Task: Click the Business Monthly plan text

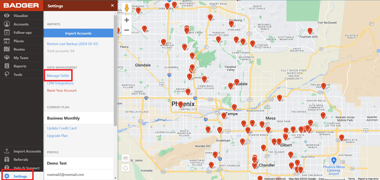Action: point(63,118)
